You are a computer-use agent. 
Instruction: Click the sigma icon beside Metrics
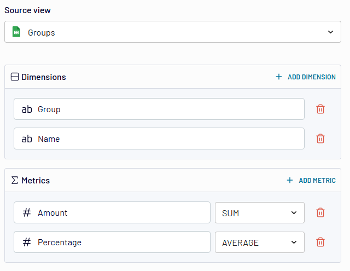tap(15, 180)
